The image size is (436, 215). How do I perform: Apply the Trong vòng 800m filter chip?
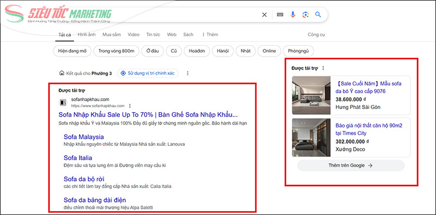coord(116,51)
